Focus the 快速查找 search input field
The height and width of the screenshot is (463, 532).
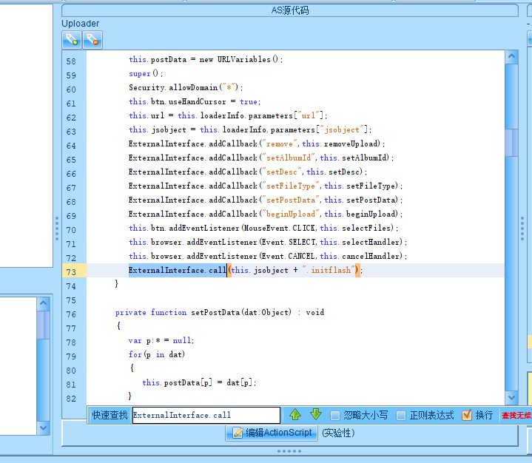[206, 415]
